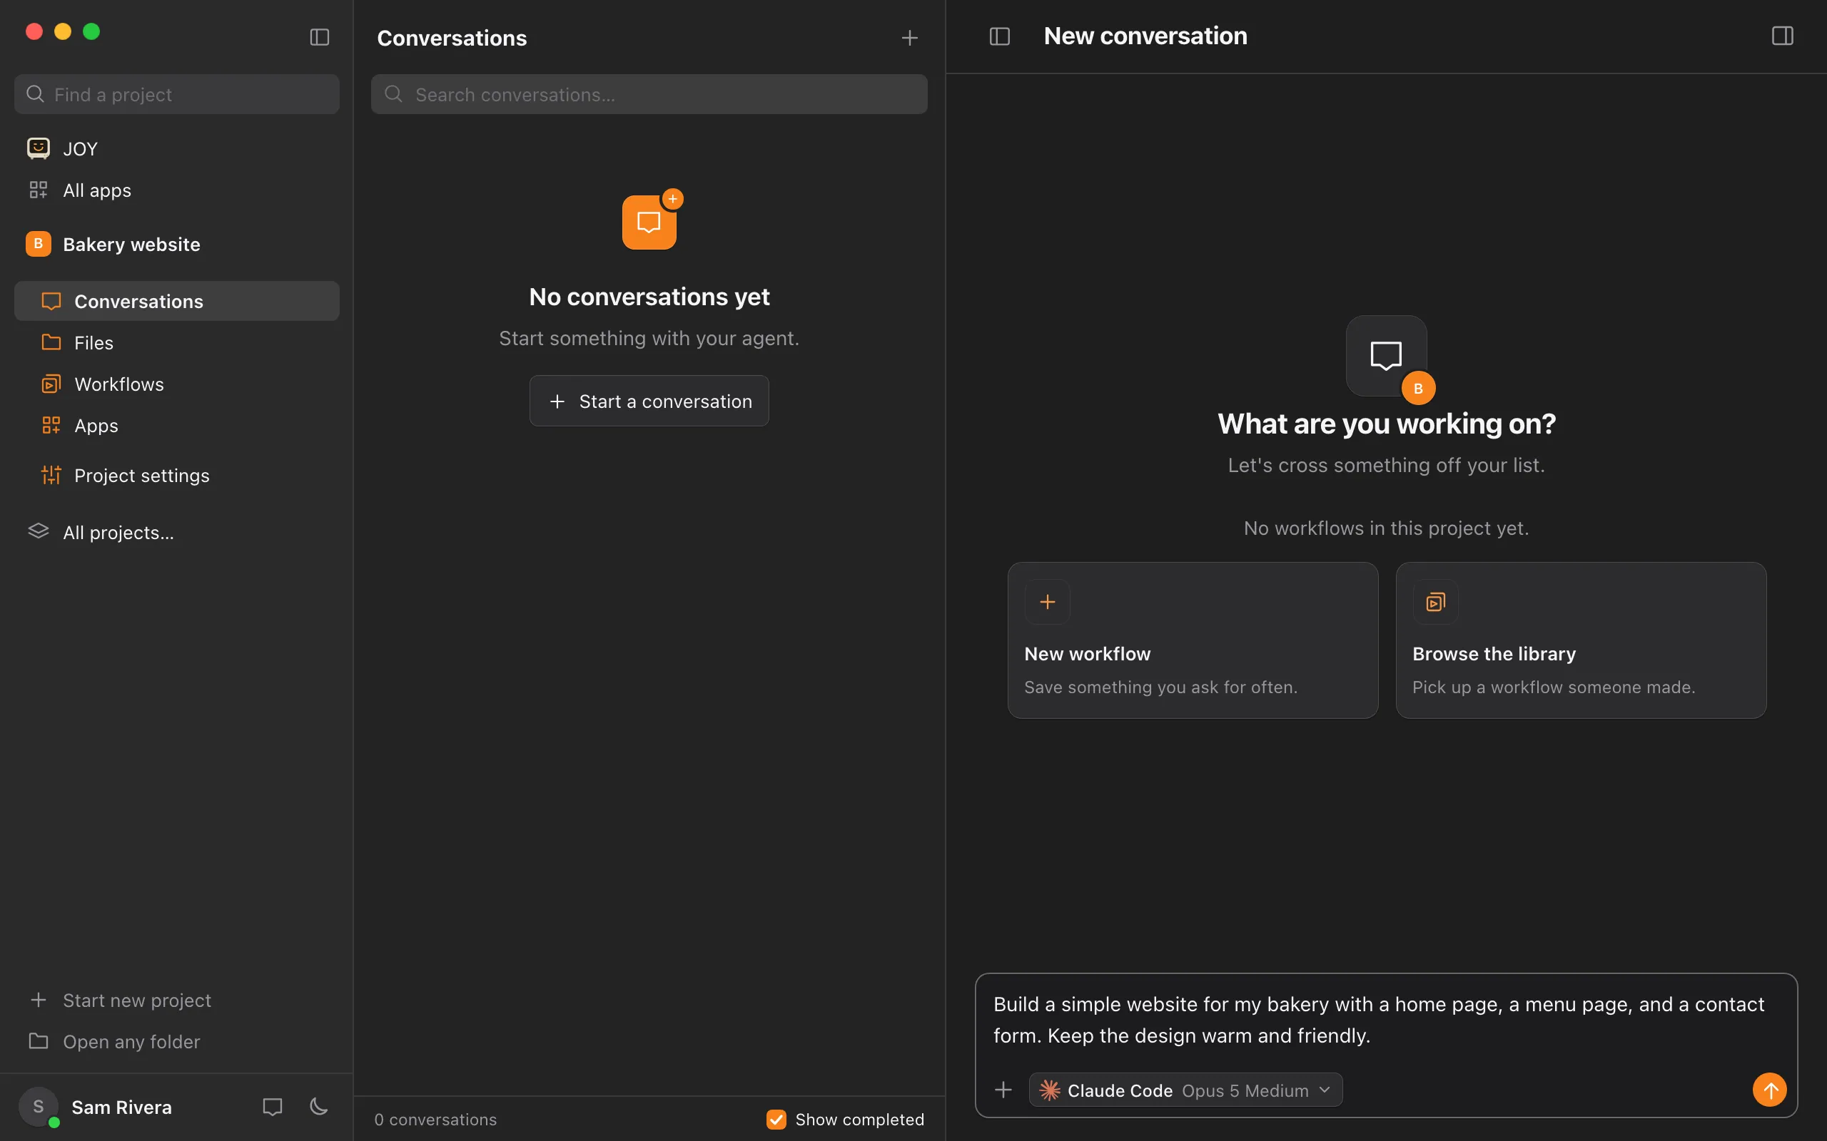Viewport: 1827px width, 1141px height.
Task: Toggle conversation list panel beside New conversation title
Action: tap(1000, 36)
